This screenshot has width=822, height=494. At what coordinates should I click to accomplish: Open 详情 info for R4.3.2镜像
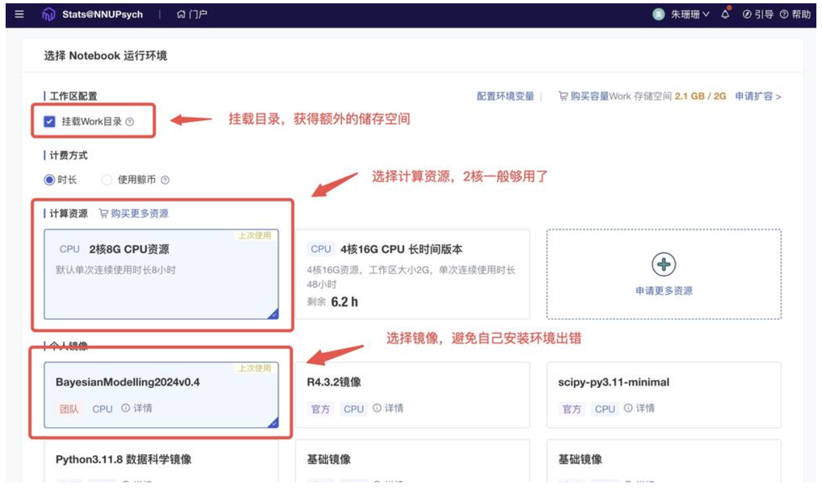388,408
